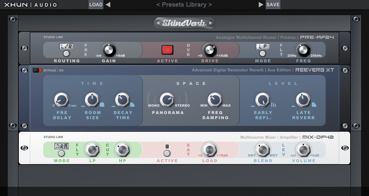369x196 pixels.
Task: Click the XHUN Audio logo
Action: 31,5
